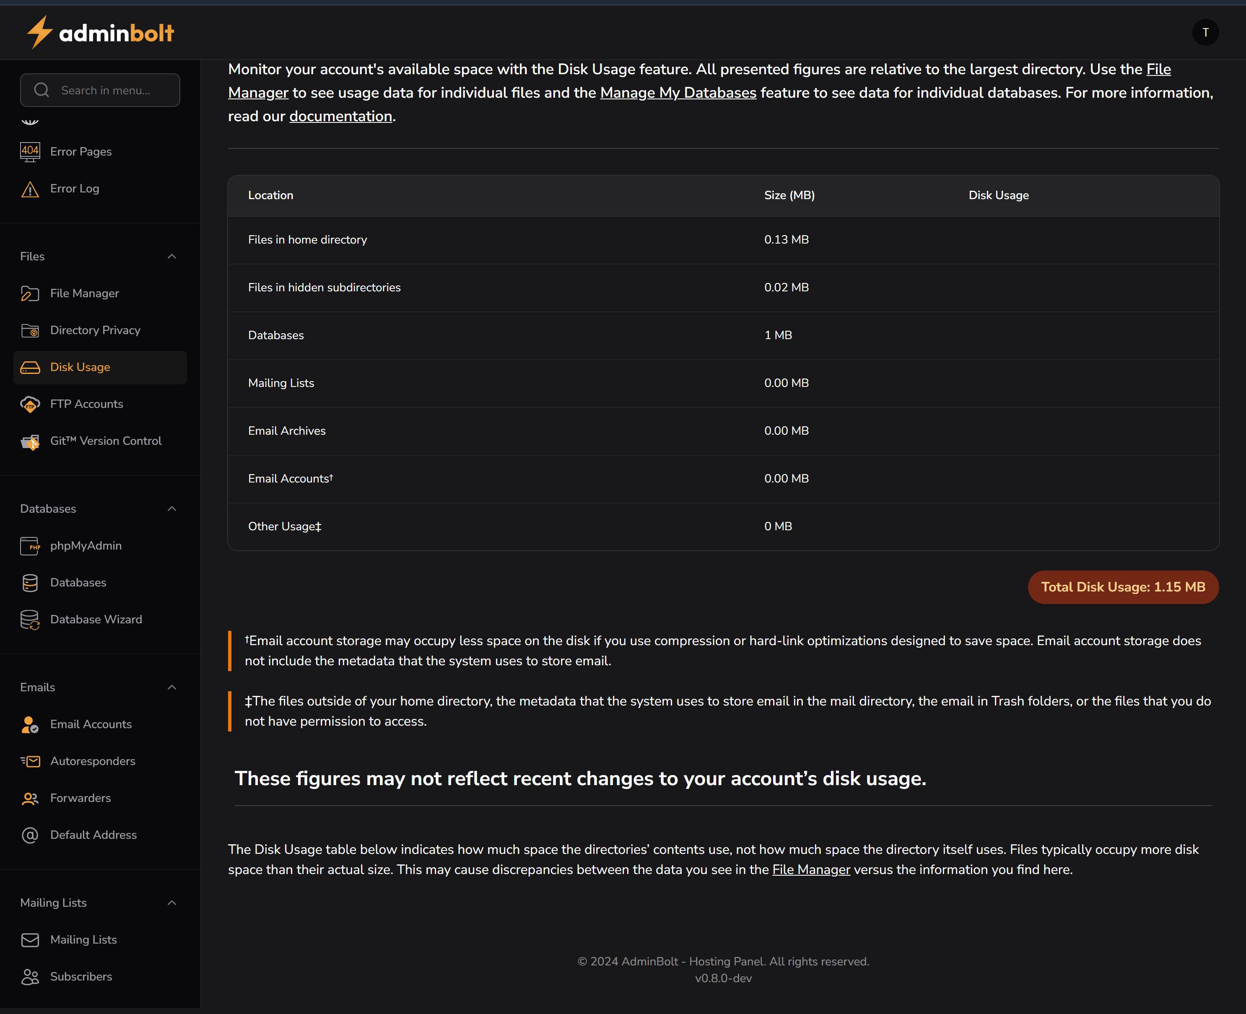Open the Database Wizard
The image size is (1246, 1014).
click(96, 619)
